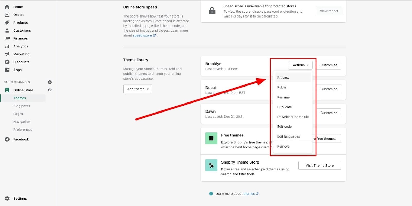
Task: Go to Marketing page
Action: pyautogui.click(x=21, y=54)
